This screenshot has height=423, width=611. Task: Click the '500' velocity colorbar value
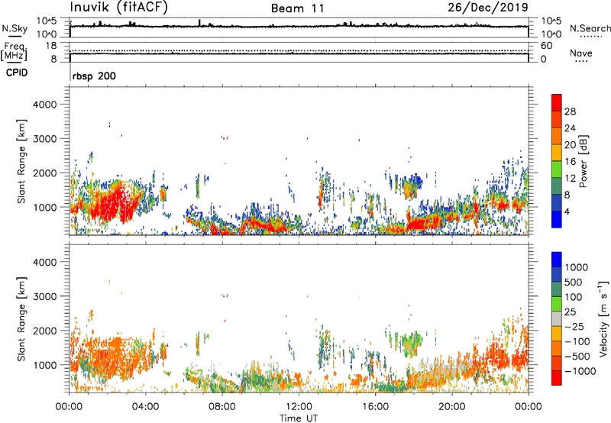pyautogui.click(x=573, y=283)
